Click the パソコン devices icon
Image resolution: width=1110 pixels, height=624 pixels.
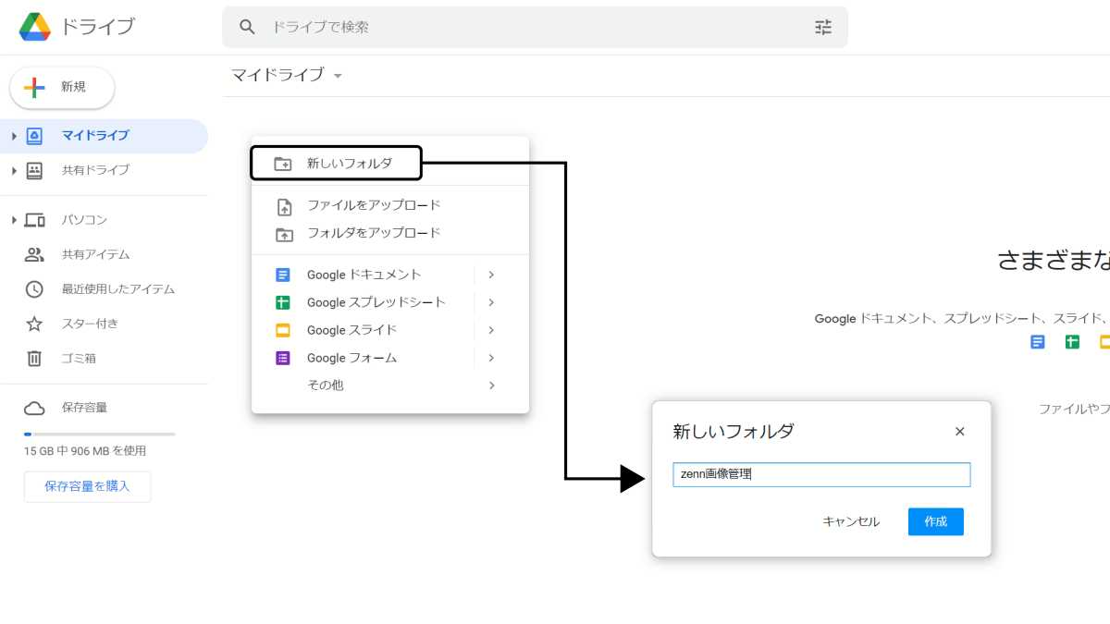[34, 220]
